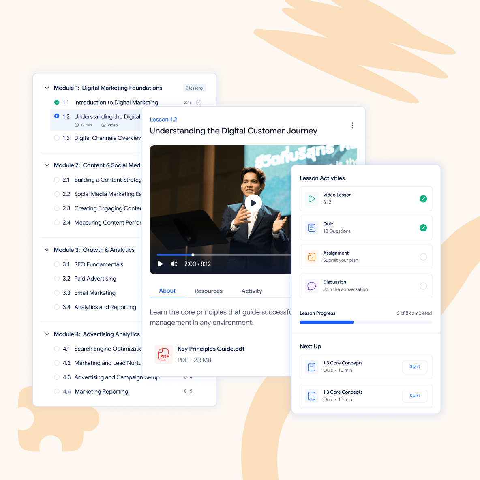The width and height of the screenshot is (480, 480).
Task: Click the clock icon beside 12 min
Action: pos(77,125)
